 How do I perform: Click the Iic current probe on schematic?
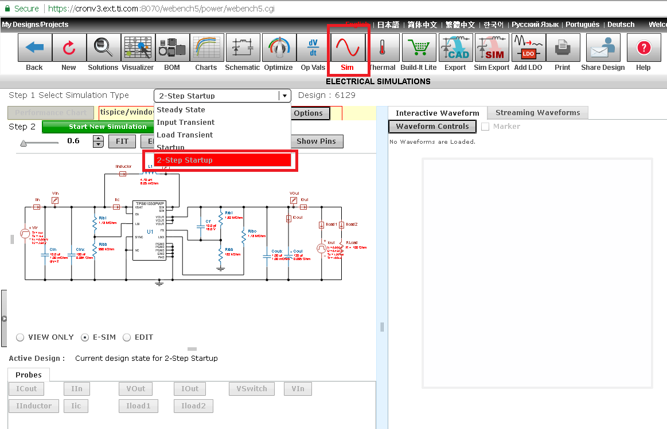click(116, 207)
